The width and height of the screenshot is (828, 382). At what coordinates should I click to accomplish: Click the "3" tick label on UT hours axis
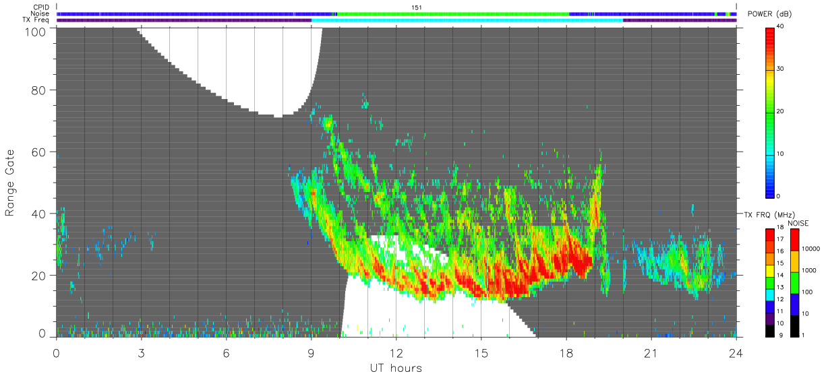pyautogui.click(x=141, y=352)
